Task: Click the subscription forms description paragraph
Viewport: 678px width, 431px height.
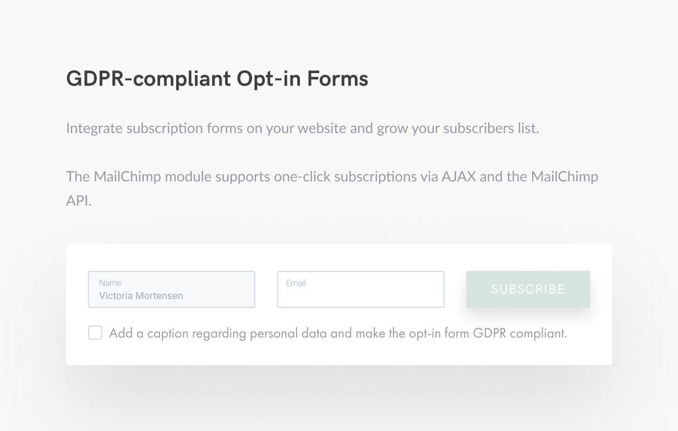Action: point(302,128)
